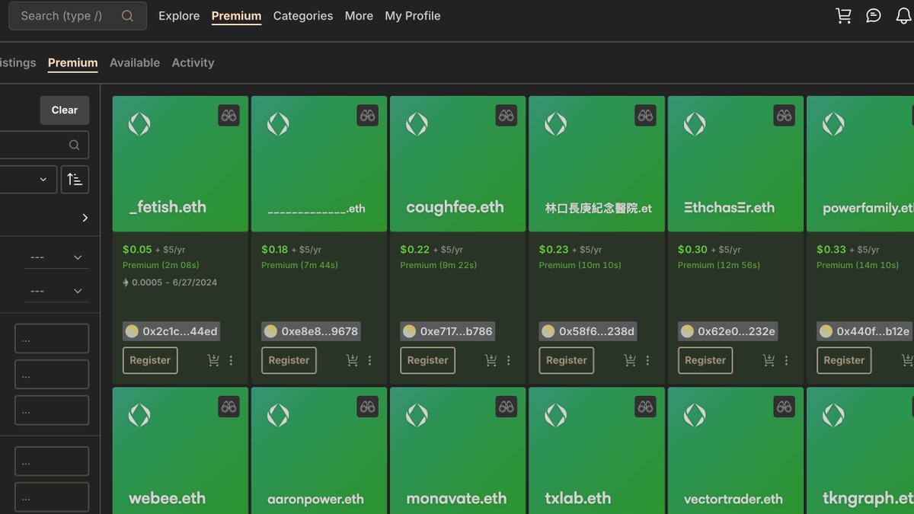Click the $0.22 price on coughfee.eth
The image size is (914, 514).
point(415,249)
